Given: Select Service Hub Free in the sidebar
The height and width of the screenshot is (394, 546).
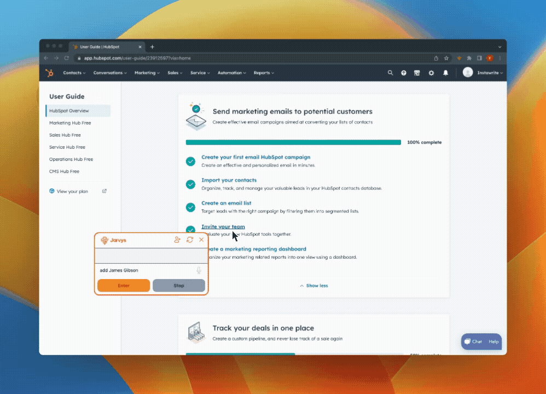Looking at the screenshot, I should click(67, 147).
